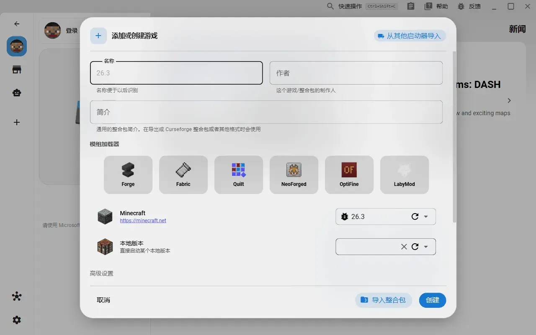
Task: Click 从其他启动器导入 button
Action: [410, 36]
